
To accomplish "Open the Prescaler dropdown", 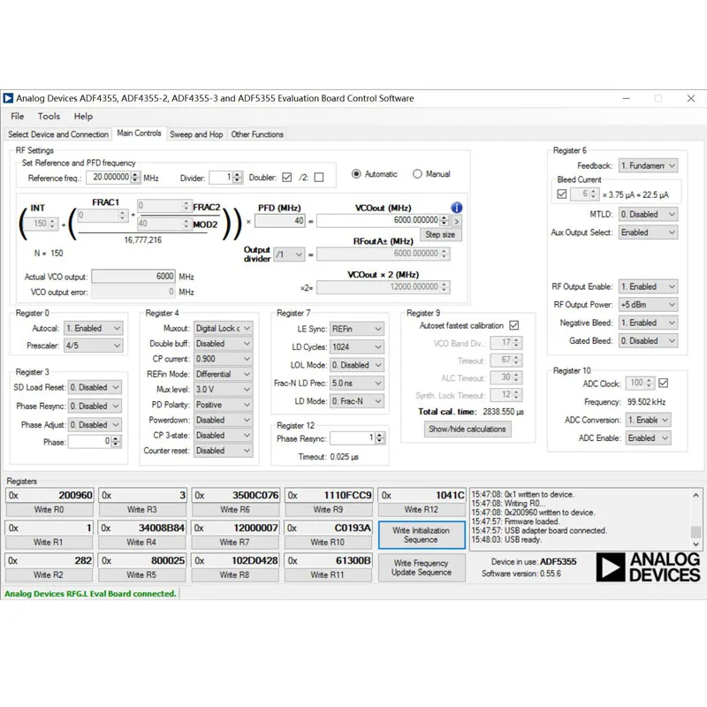I will [93, 346].
